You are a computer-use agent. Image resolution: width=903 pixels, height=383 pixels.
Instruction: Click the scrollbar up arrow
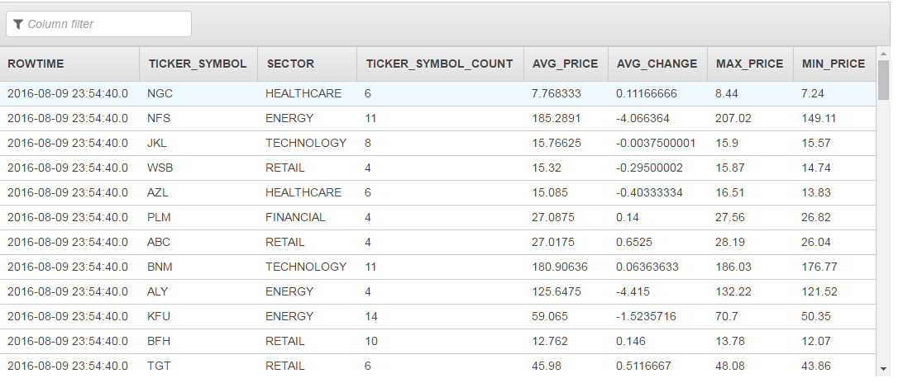(x=883, y=54)
